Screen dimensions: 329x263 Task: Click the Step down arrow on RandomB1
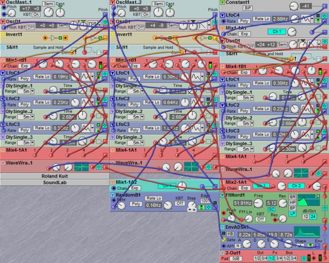(x=190, y=210)
